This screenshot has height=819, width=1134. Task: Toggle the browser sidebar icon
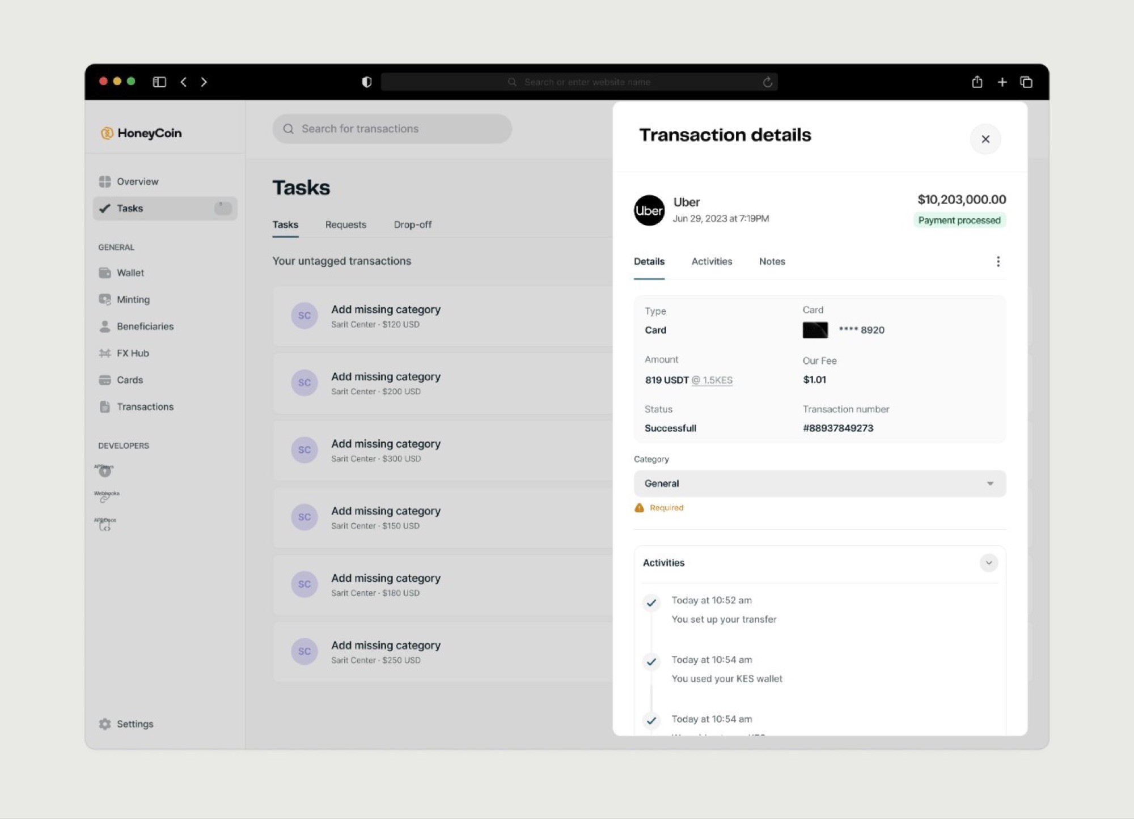(159, 82)
